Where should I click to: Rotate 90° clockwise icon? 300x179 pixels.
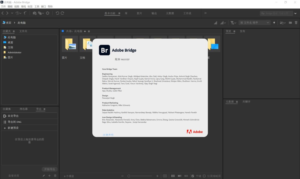pos(62,13)
